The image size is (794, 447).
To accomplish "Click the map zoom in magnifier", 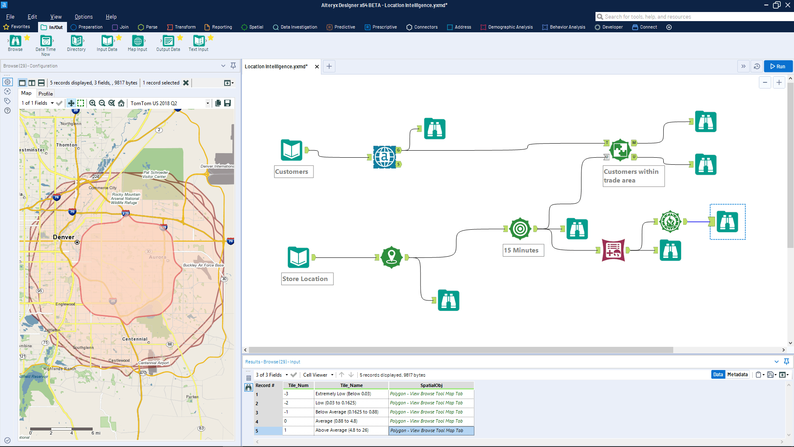I will 93,103.
